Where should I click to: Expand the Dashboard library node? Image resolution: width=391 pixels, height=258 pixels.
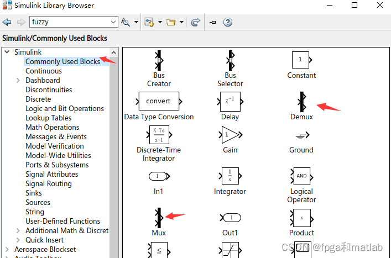click(x=18, y=81)
